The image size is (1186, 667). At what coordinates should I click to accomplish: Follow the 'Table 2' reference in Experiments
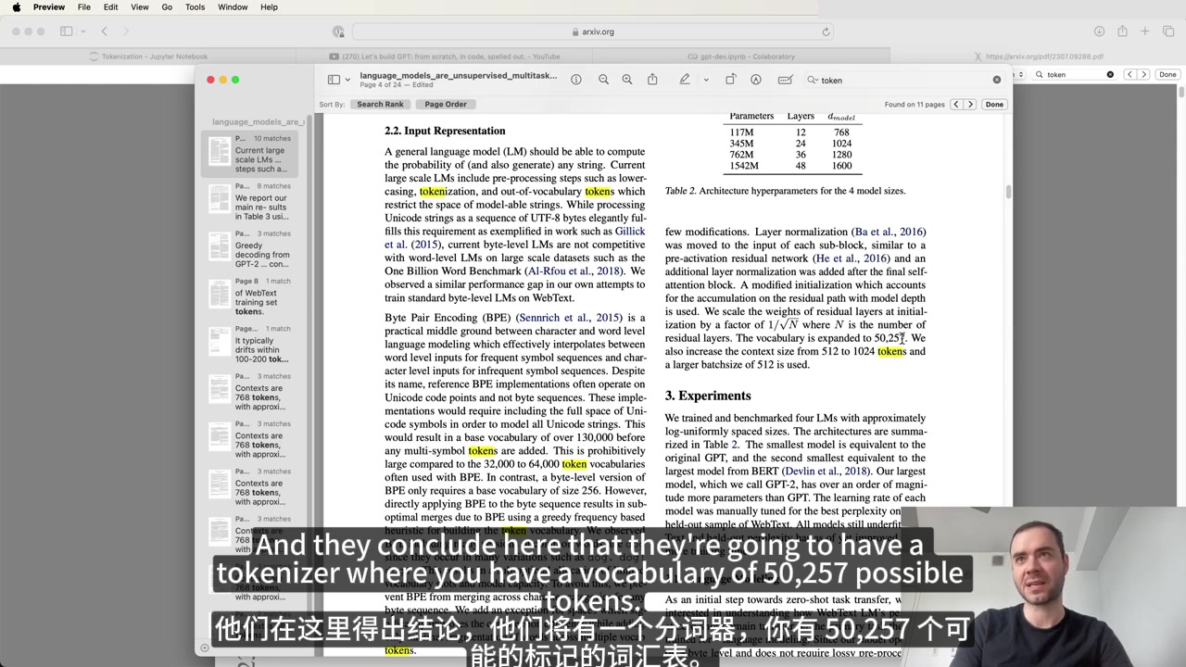(x=722, y=445)
